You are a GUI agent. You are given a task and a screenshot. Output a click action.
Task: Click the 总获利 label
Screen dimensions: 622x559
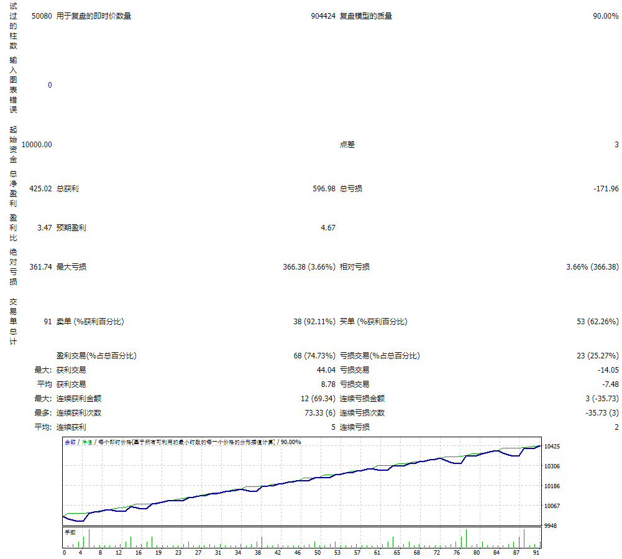[x=68, y=188]
